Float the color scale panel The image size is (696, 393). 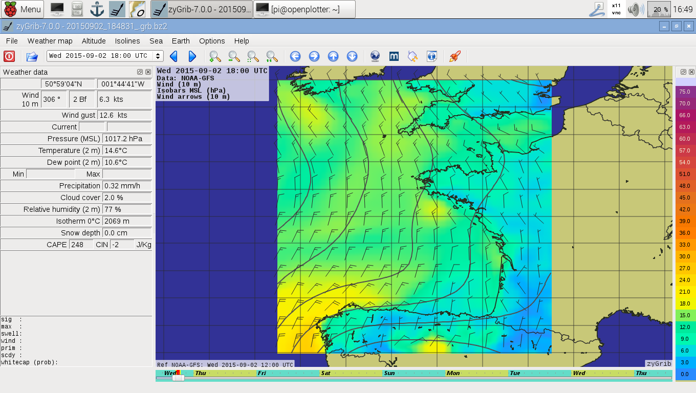click(x=684, y=72)
